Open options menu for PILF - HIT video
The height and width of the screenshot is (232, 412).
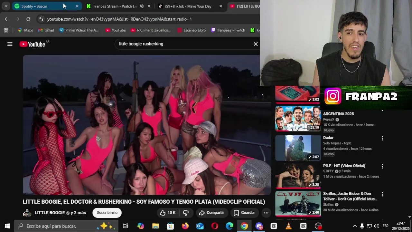(382, 166)
